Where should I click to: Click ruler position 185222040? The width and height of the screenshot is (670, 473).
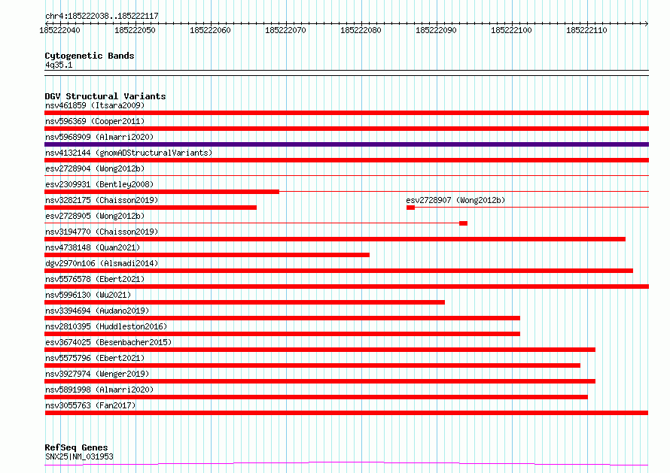tap(59, 30)
